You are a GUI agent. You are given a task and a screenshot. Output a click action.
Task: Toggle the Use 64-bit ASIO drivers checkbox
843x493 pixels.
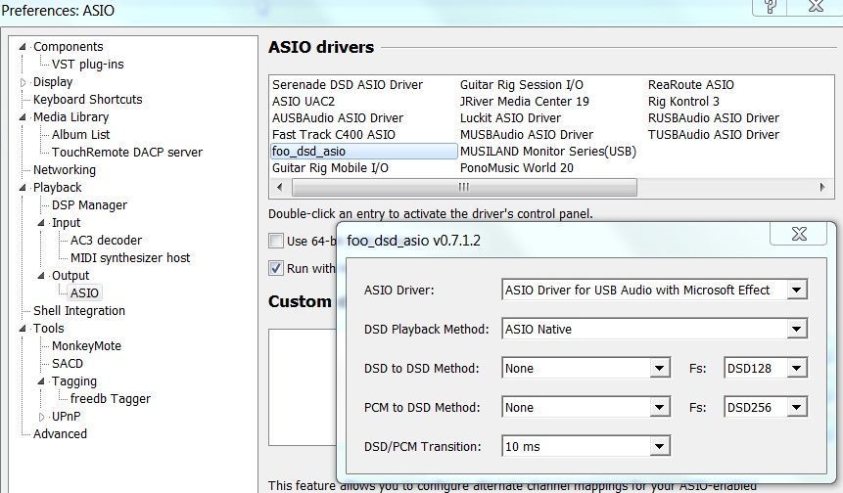pos(276,241)
